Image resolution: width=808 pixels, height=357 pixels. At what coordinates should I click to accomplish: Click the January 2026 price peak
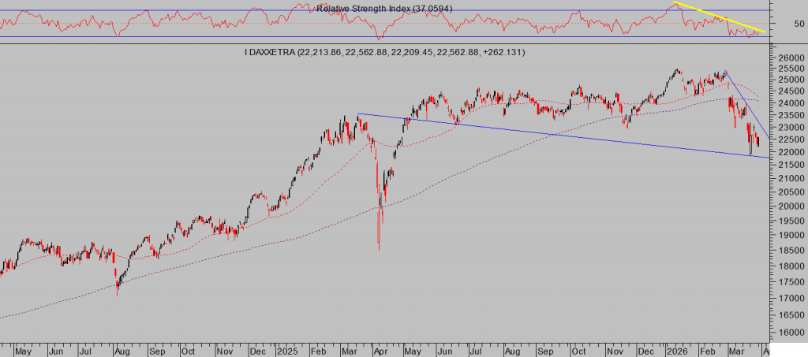[x=676, y=71]
